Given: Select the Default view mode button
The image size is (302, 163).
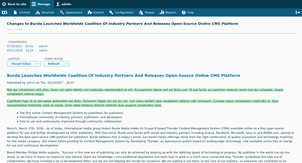Looking at the screenshot, I should [x=54, y=64].
